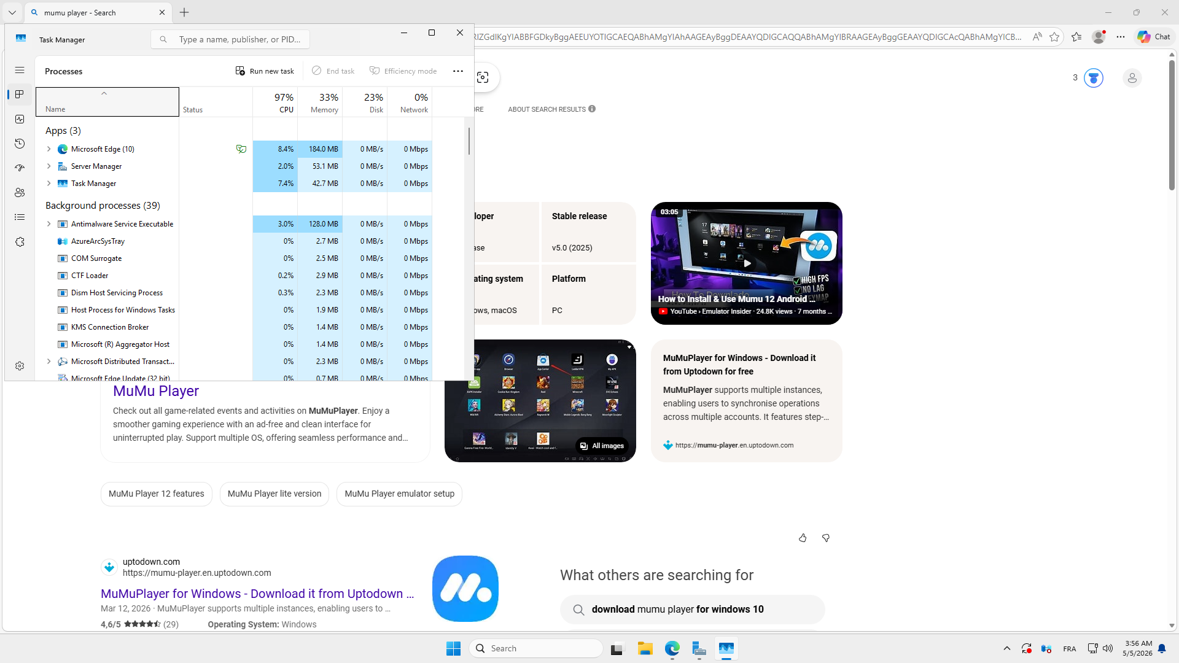
Task: Expand Task Manager process row
Action: 49,184
